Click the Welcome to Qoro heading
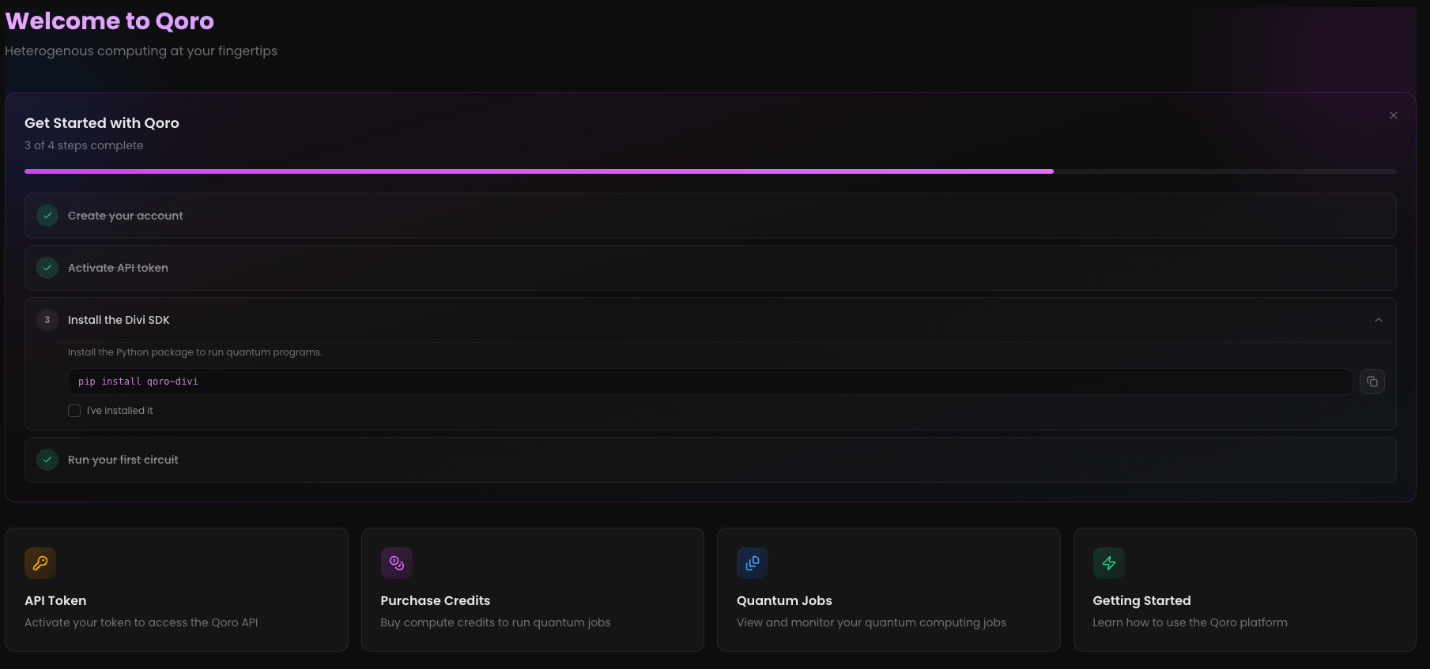 [110, 21]
